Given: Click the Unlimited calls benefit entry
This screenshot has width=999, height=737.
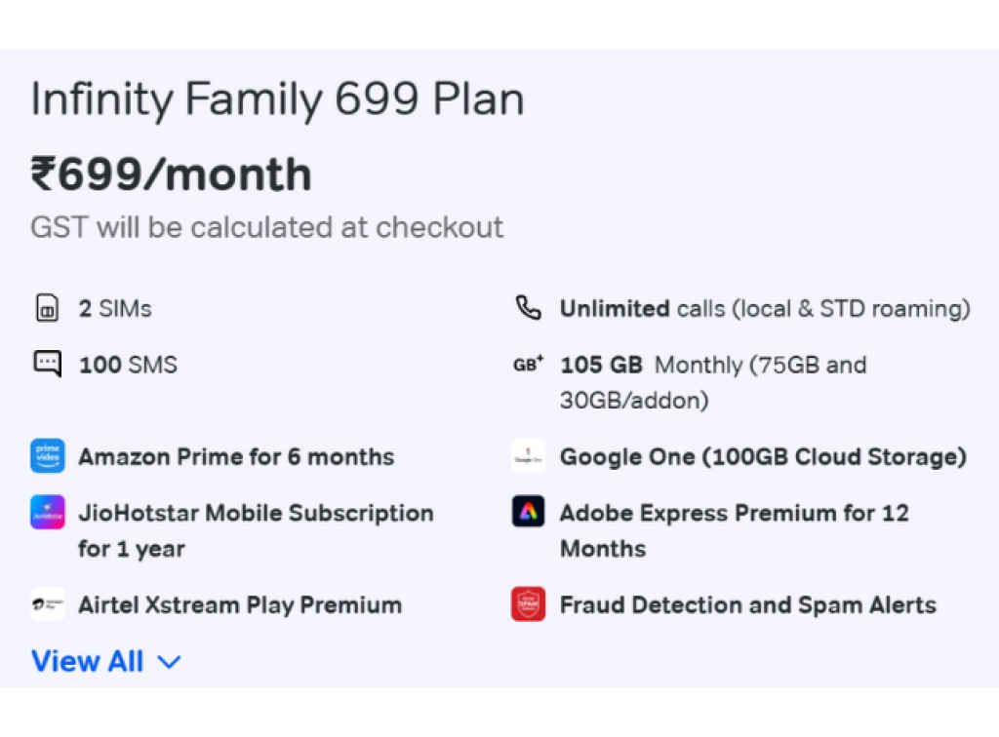Looking at the screenshot, I should click(764, 308).
